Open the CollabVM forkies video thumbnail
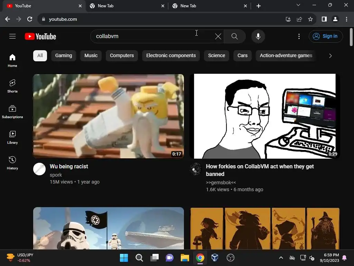This screenshot has height=266, width=354. click(x=265, y=116)
